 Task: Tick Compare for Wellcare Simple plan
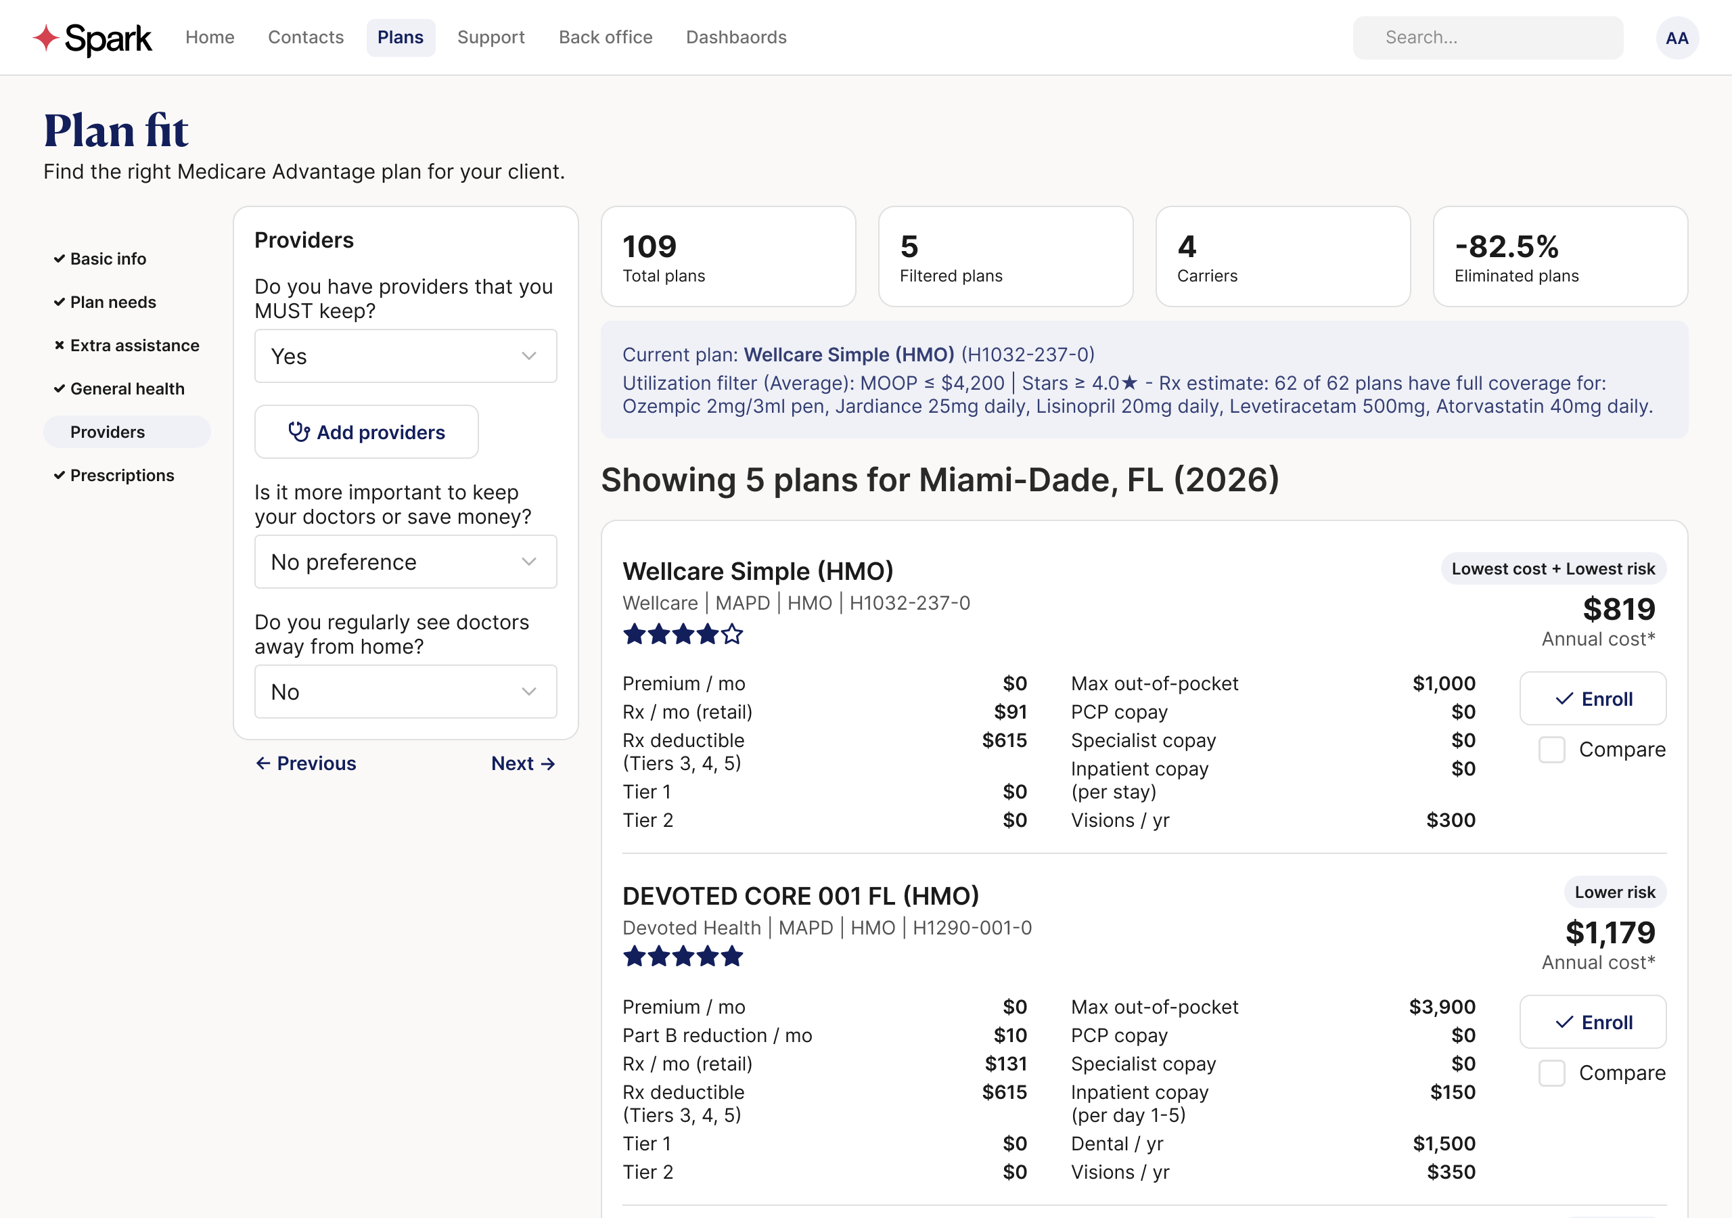coord(1551,749)
